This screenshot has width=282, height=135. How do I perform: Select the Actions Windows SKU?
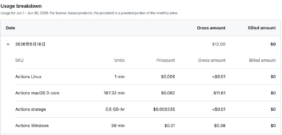[32, 125]
